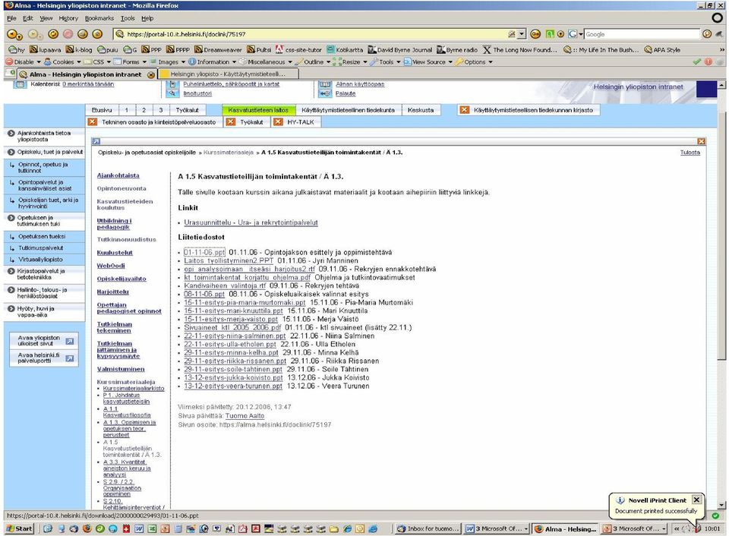Open the 13-12-esitys-veera-turunen.ppt file
The image size is (729, 536).
pos(233,386)
